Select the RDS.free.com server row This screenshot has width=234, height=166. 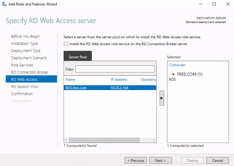pyautogui.click(x=110, y=88)
